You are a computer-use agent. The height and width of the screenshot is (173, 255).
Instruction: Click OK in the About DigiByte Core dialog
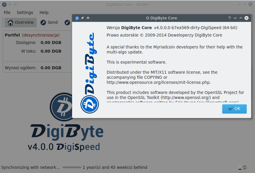(234, 109)
